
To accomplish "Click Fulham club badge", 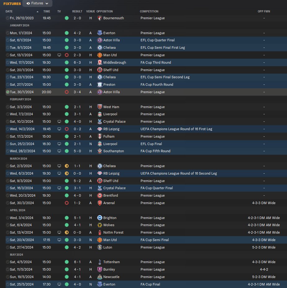I will [100, 136].
